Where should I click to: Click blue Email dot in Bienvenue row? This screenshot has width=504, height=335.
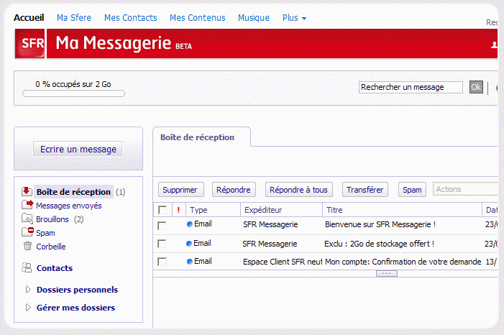coord(190,224)
